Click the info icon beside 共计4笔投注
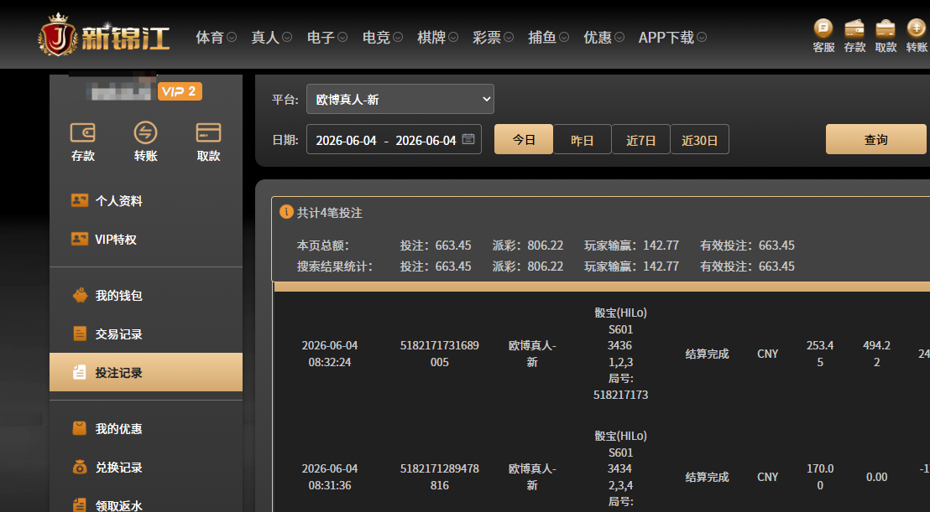 pyautogui.click(x=286, y=212)
